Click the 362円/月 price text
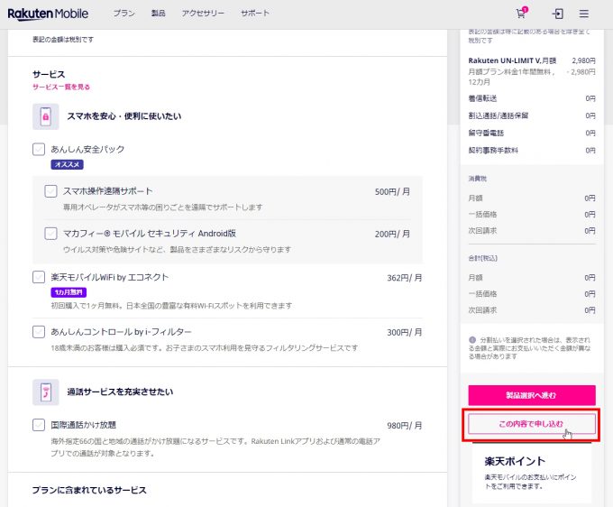Image resolution: width=613 pixels, height=507 pixels. pyautogui.click(x=405, y=278)
